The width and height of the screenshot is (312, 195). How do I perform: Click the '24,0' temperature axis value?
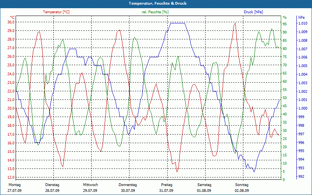coord(11,74)
